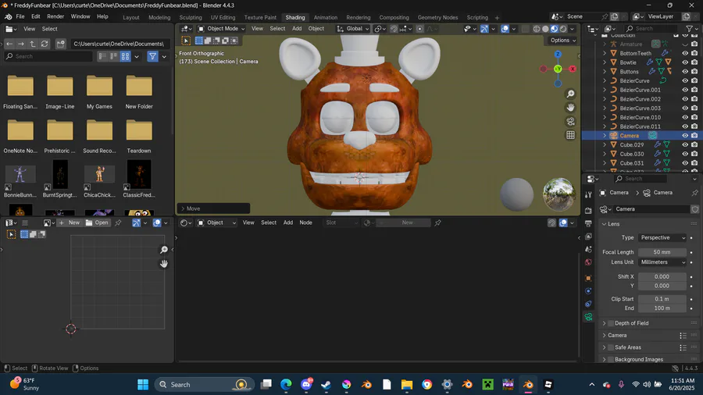This screenshot has width=703, height=395.
Task: Click Open image button
Action: (97, 222)
